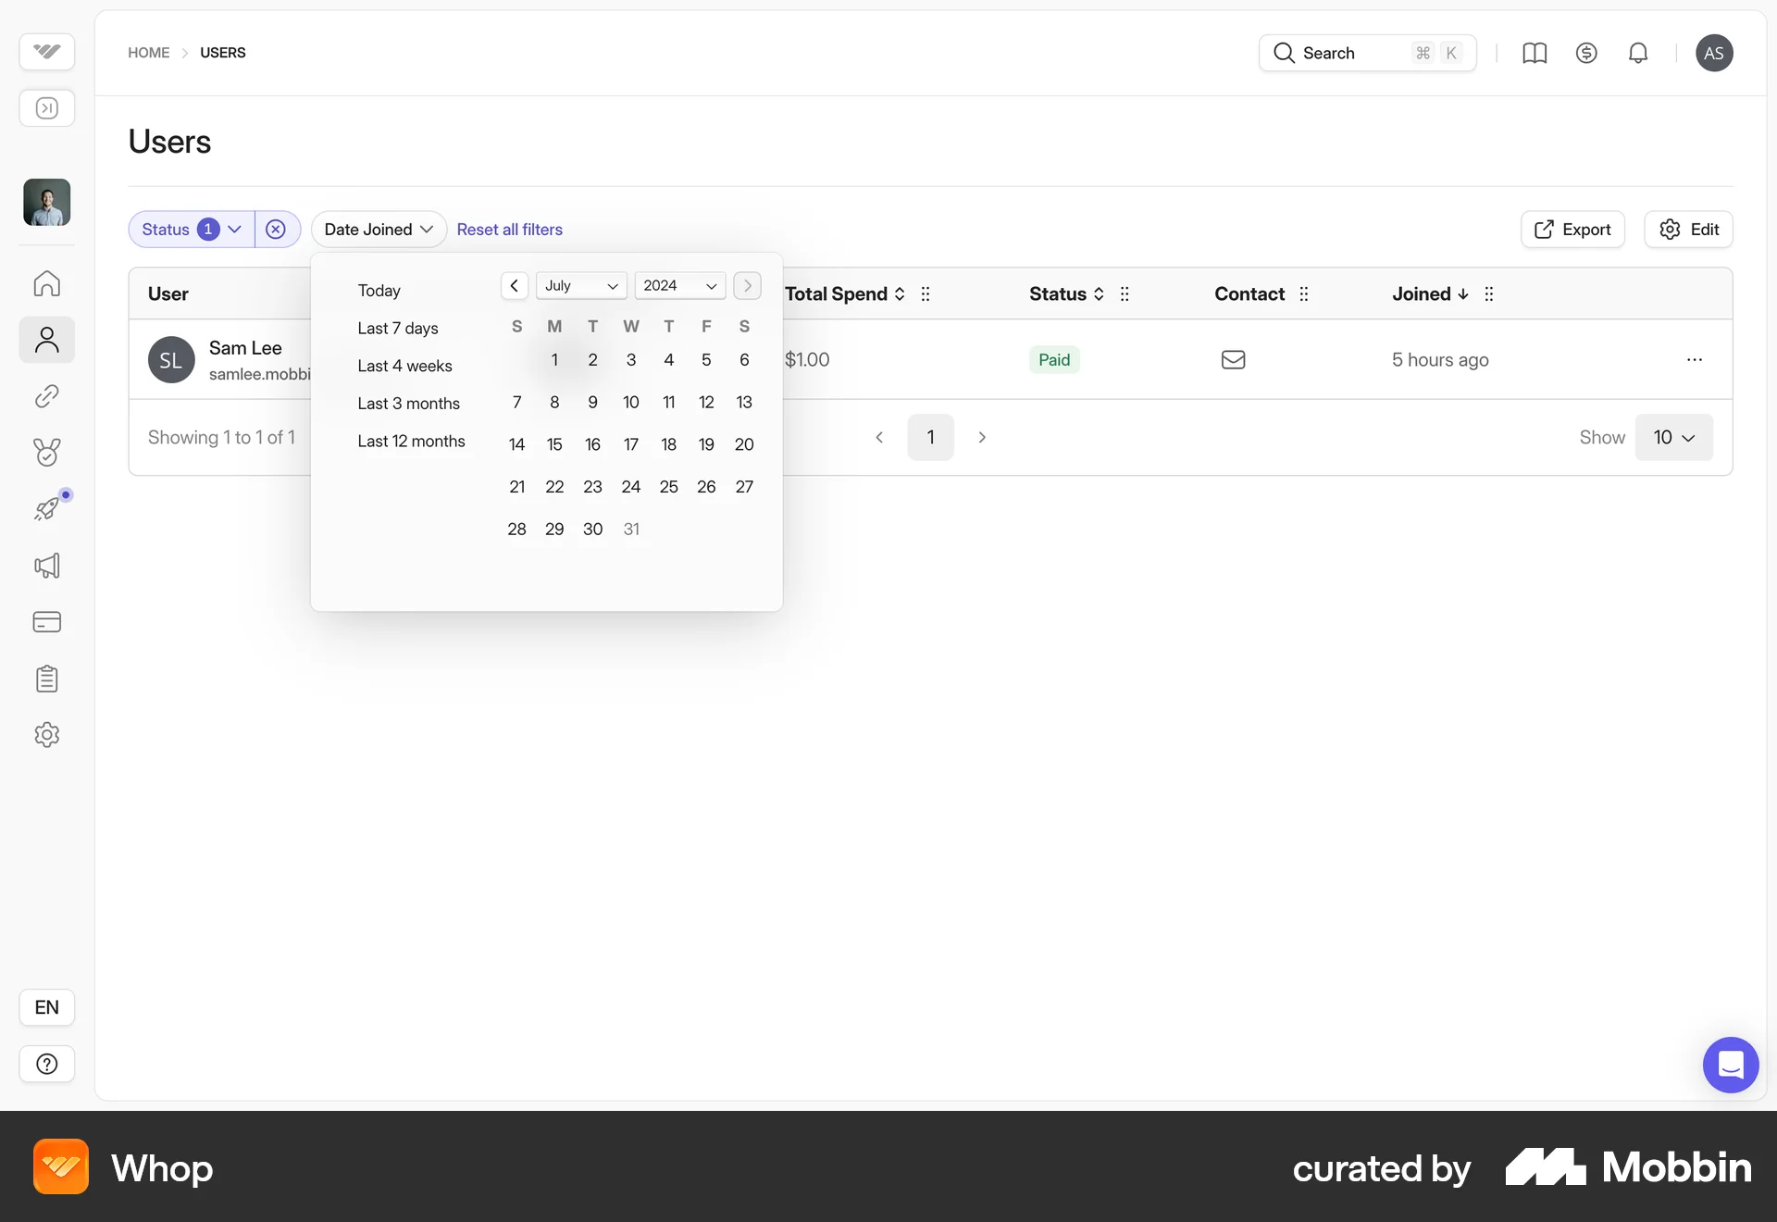
Task: Select Last 7 days date range
Action: [x=398, y=328]
